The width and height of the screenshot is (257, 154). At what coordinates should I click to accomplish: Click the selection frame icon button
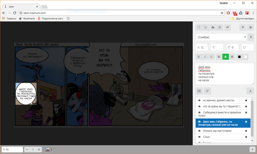[199, 91]
